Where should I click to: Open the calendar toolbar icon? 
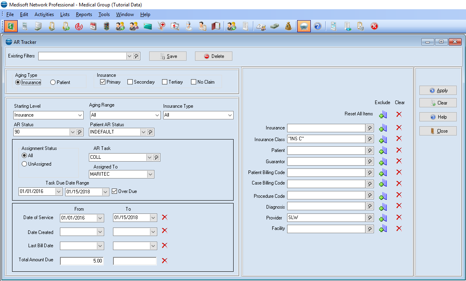(x=93, y=27)
